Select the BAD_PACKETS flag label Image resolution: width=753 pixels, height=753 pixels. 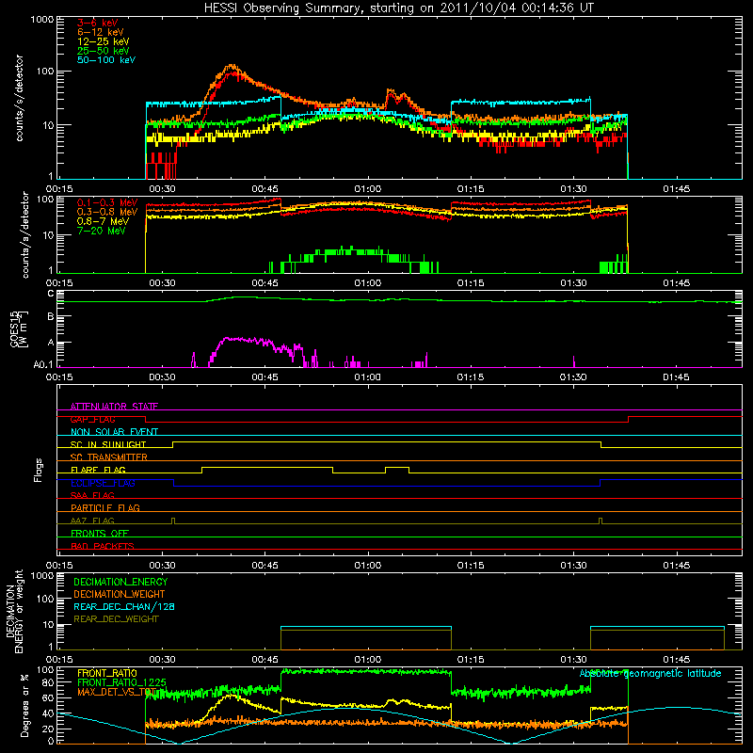pos(103,546)
